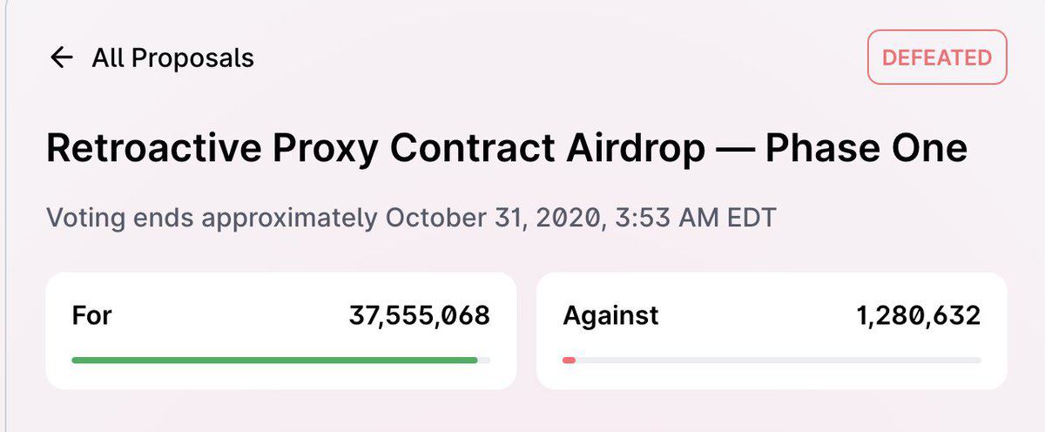The height and width of the screenshot is (432, 1045).
Task: Click the 1,280,632 vote count
Action: point(918,315)
